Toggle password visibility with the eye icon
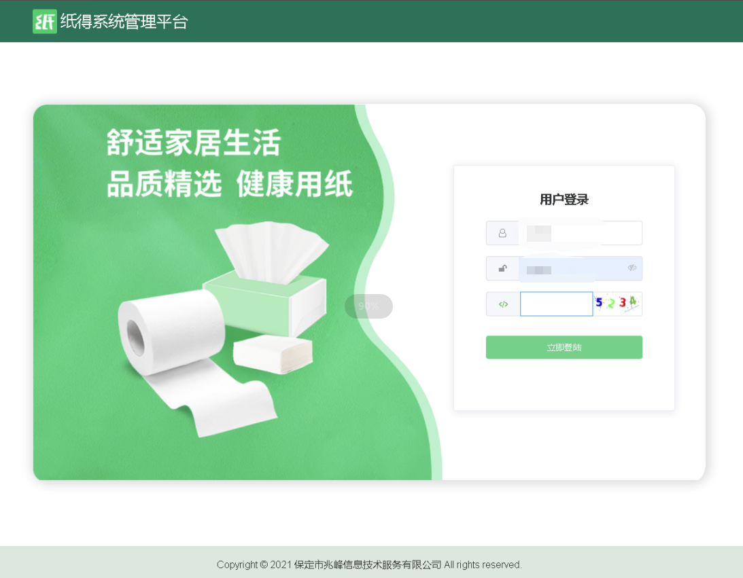 pos(632,268)
